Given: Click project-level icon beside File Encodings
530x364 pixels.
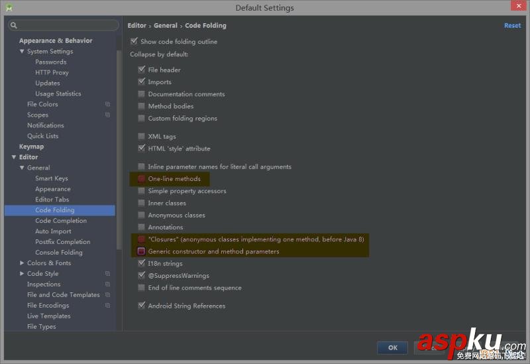Looking at the screenshot, I should pos(107,305).
